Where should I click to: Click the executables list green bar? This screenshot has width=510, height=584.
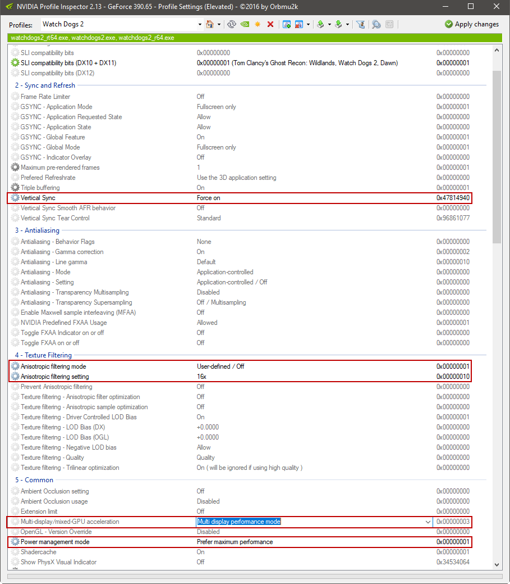tap(255, 38)
